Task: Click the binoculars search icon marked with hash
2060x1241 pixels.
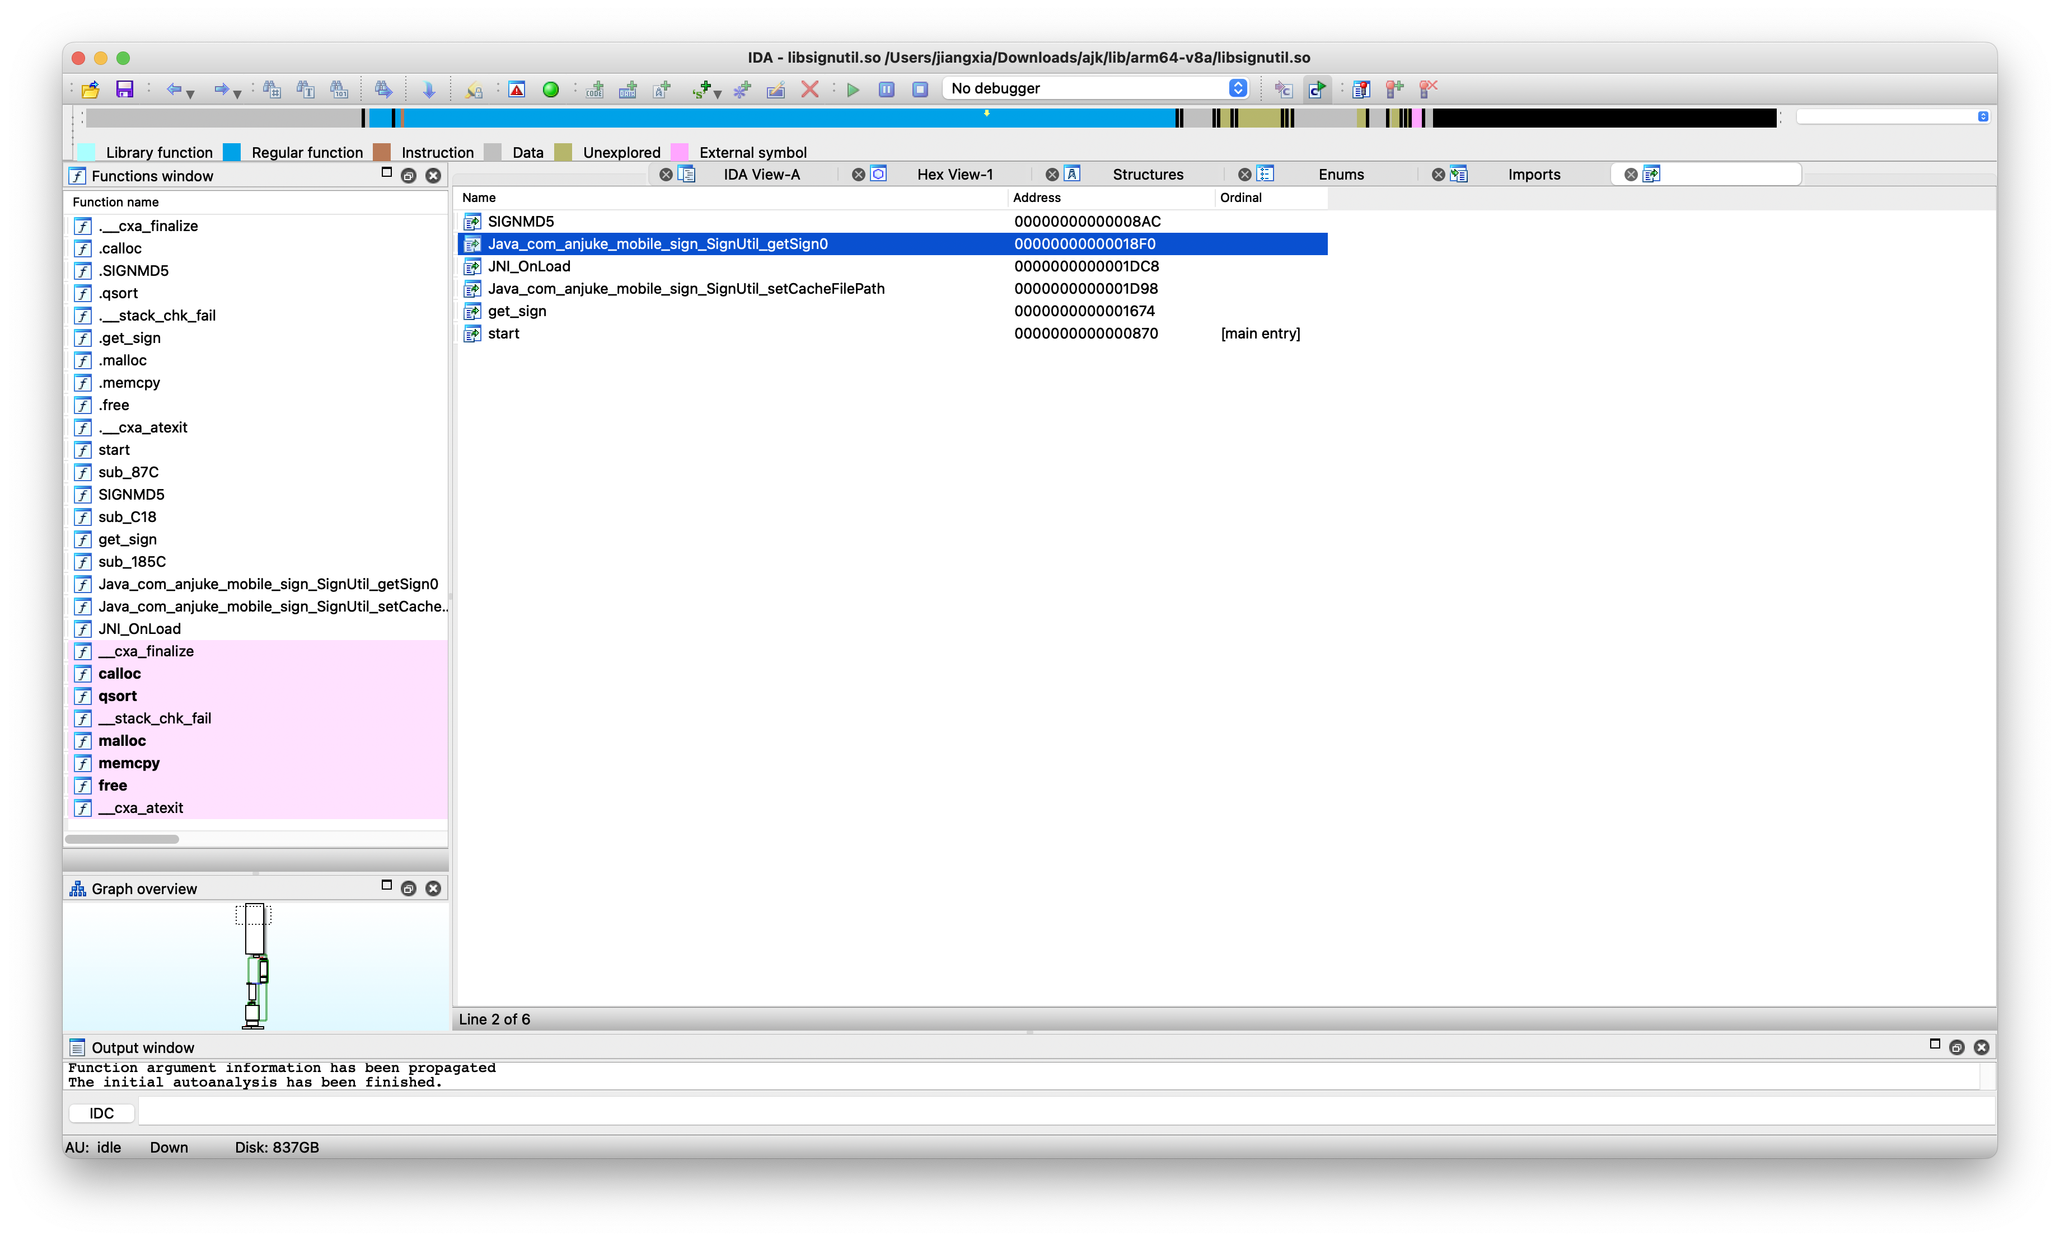Action: 271,90
